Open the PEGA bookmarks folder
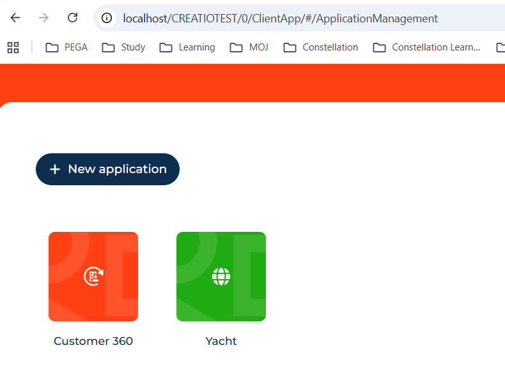Image resolution: width=505 pixels, height=373 pixels. coord(66,47)
